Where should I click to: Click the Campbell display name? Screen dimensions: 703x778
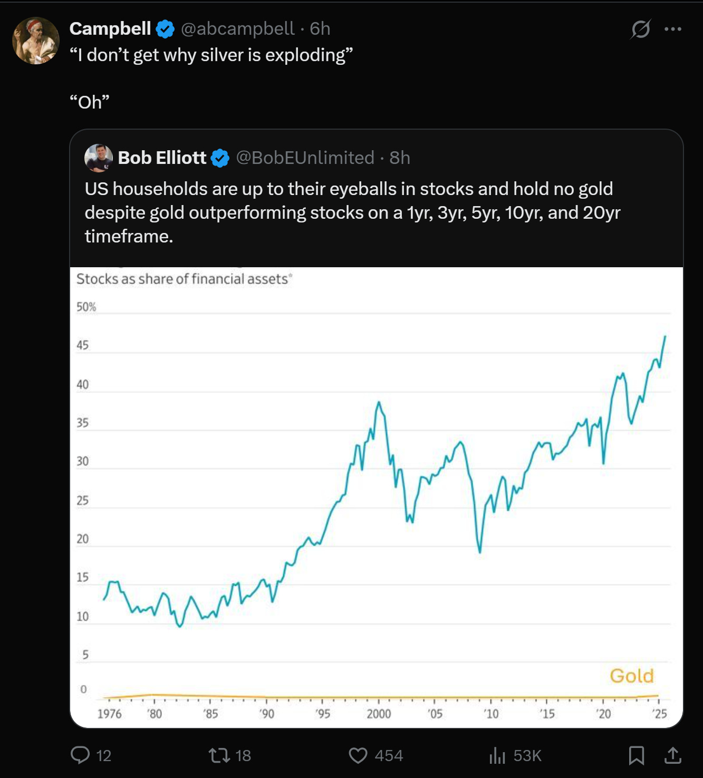coord(110,28)
